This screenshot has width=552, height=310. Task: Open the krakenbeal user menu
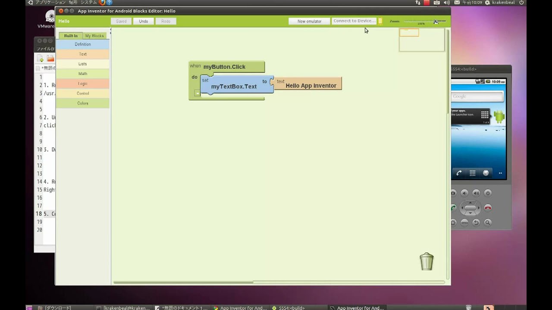(500, 3)
